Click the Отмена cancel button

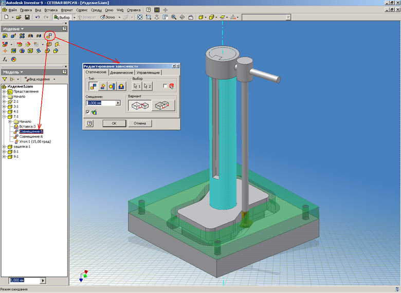140,123
